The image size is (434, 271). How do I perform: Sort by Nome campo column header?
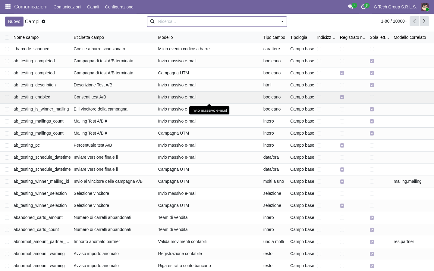[26, 37]
